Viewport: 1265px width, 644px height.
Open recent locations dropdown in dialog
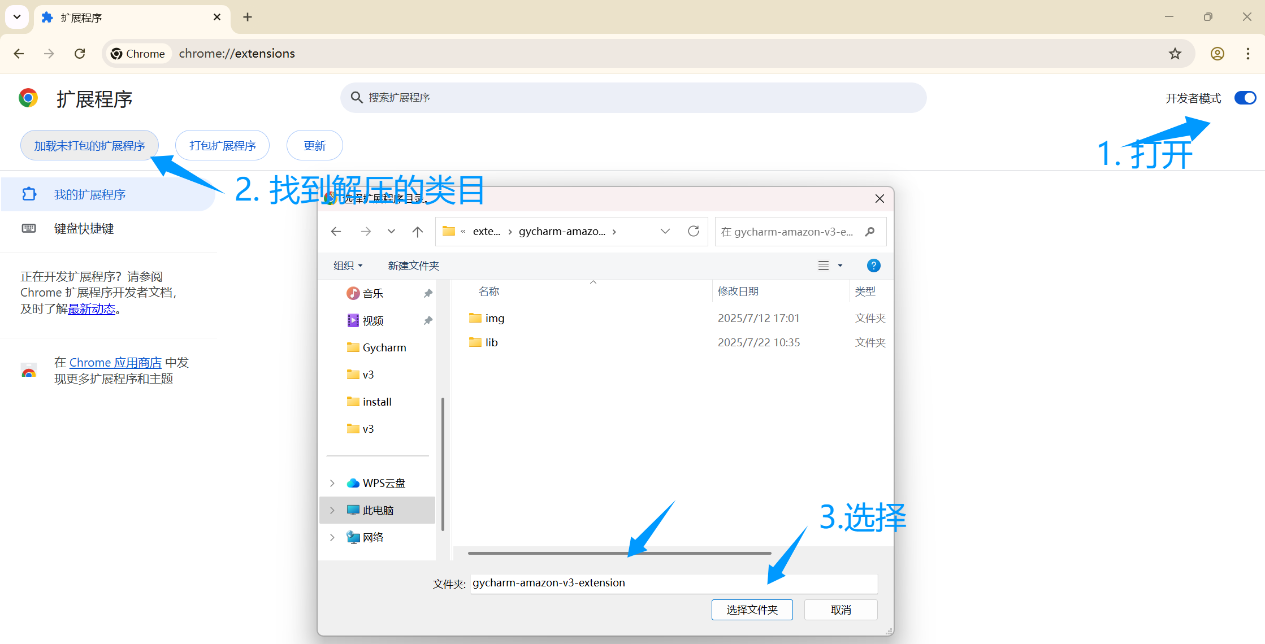pyautogui.click(x=391, y=232)
